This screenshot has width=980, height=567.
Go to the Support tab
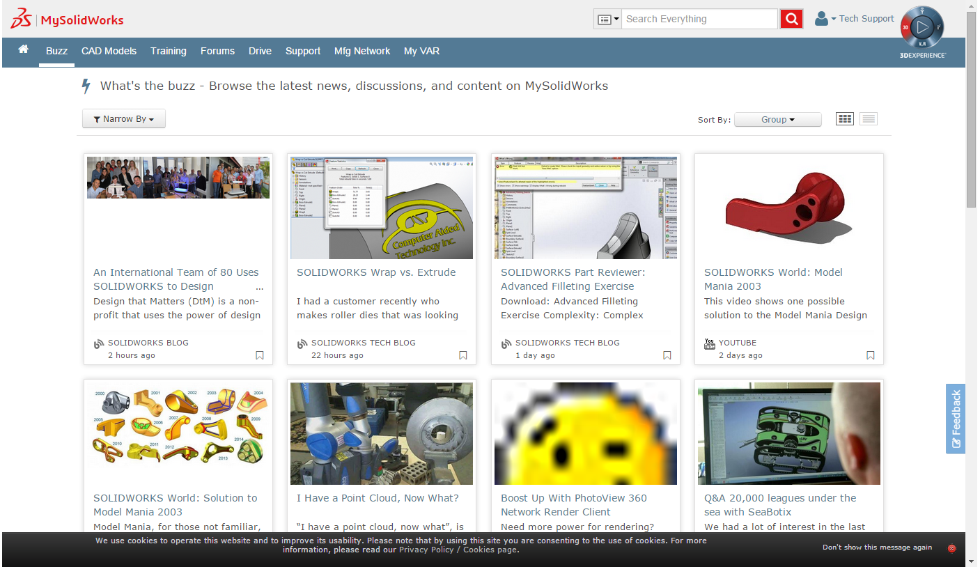click(303, 51)
